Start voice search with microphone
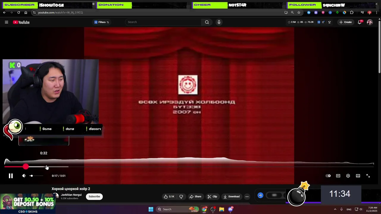 219,22
